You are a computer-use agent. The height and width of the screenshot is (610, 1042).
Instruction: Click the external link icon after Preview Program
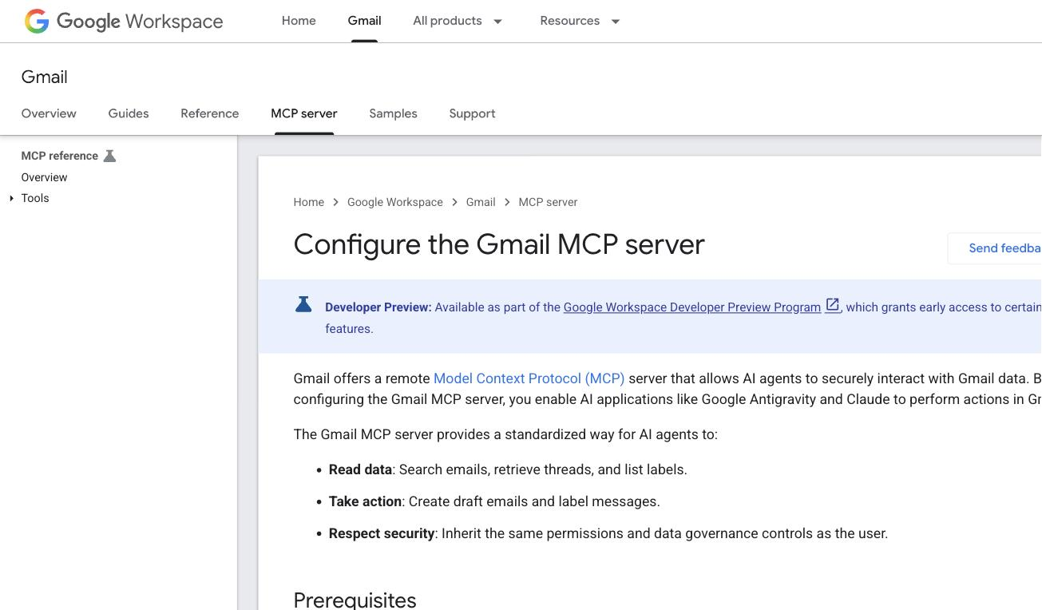click(x=832, y=305)
